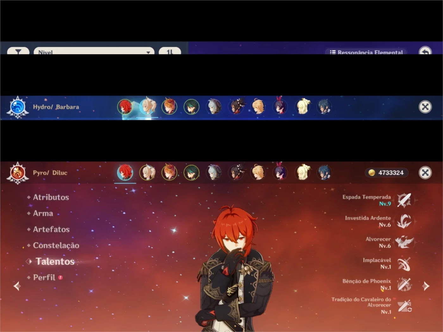Open Bênção de Phoenix talent icon
The image size is (443, 332).
pos(404,284)
